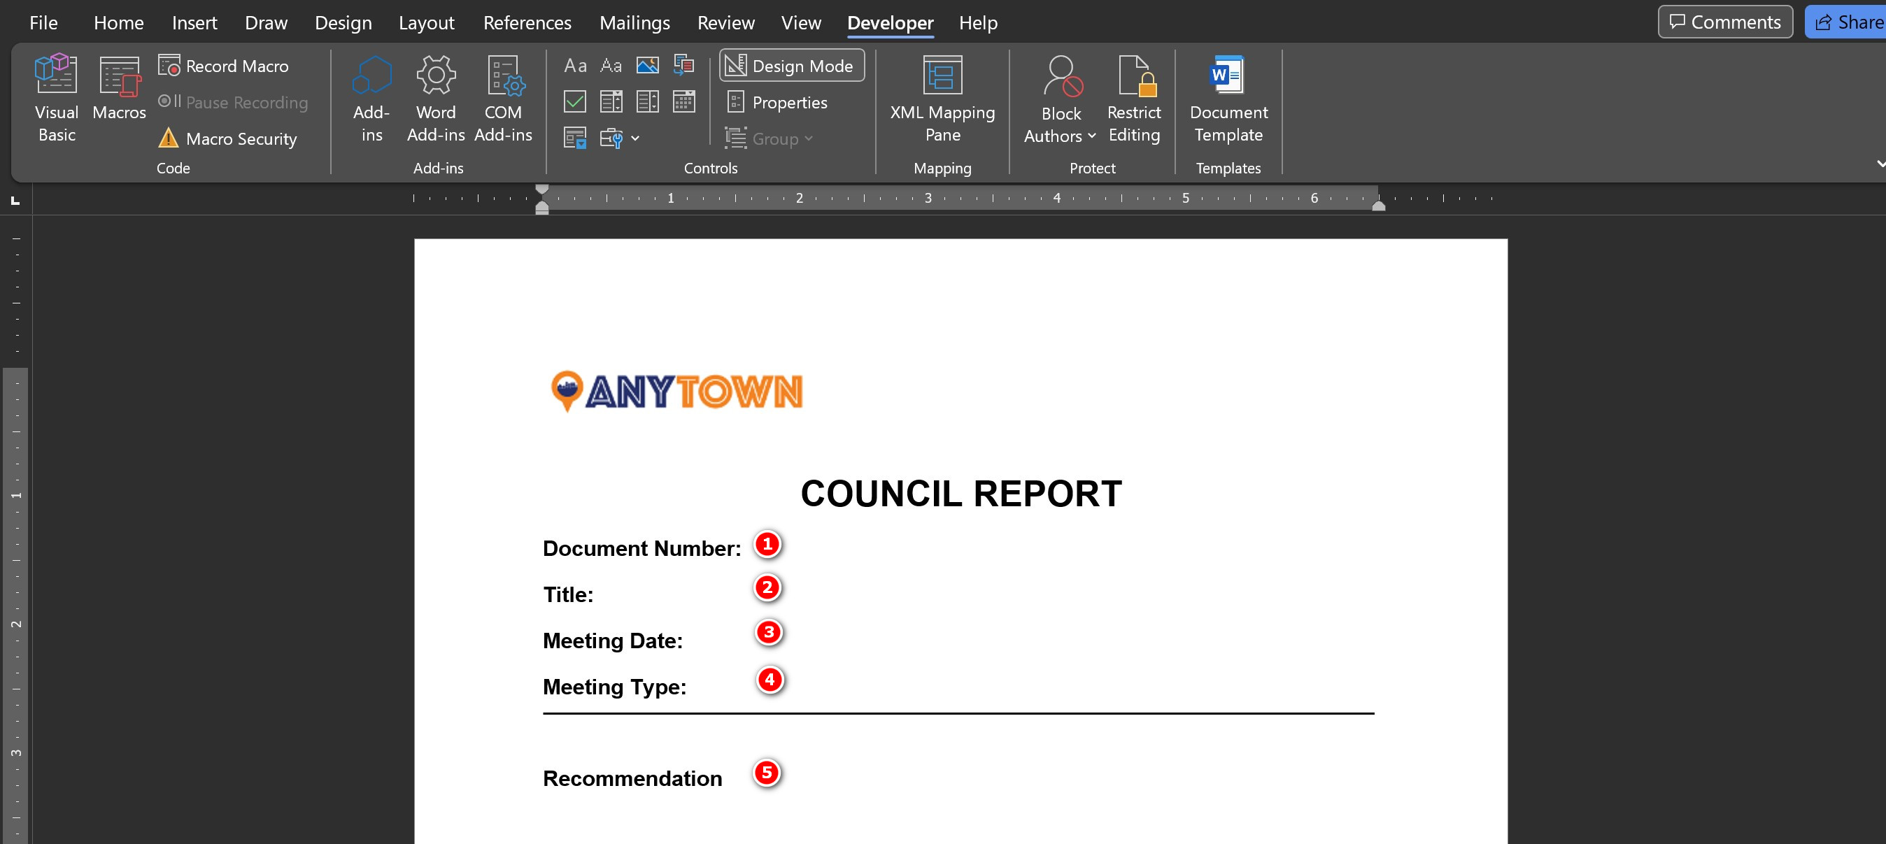The height and width of the screenshot is (844, 1886).
Task: Open the File menu
Action: point(43,22)
